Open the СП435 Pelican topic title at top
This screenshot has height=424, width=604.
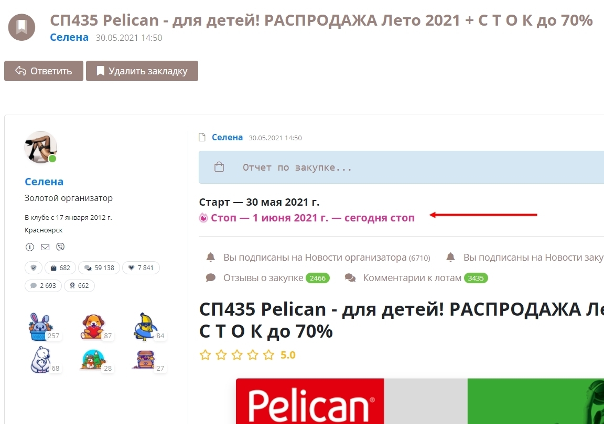pyautogui.click(x=321, y=20)
